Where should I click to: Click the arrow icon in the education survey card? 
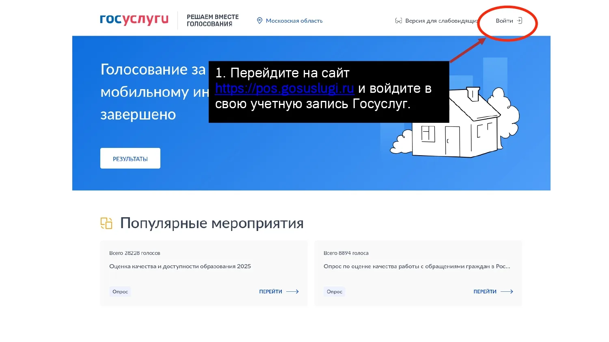tap(292, 291)
